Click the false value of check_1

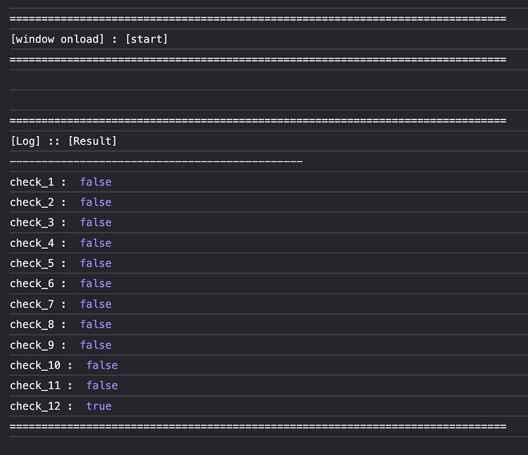[96, 182]
